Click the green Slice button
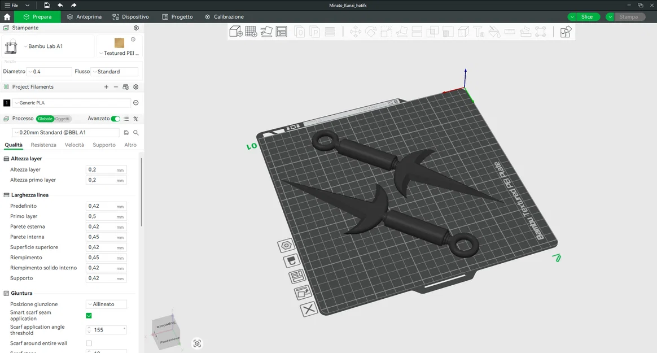This screenshot has height=353, width=657. (587, 17)
